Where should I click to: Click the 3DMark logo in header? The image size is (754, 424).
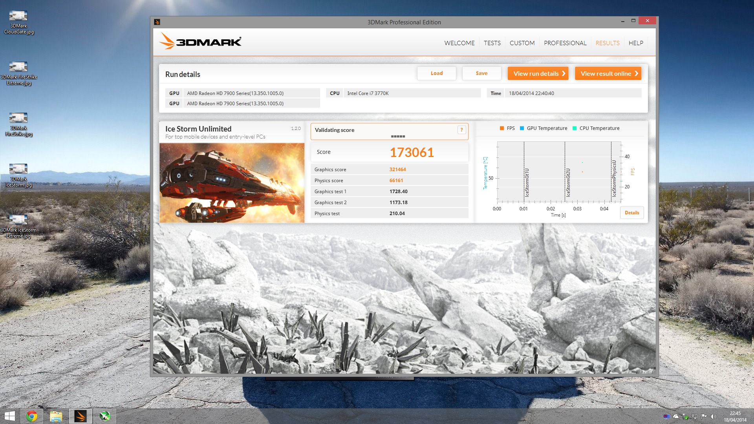200,41
